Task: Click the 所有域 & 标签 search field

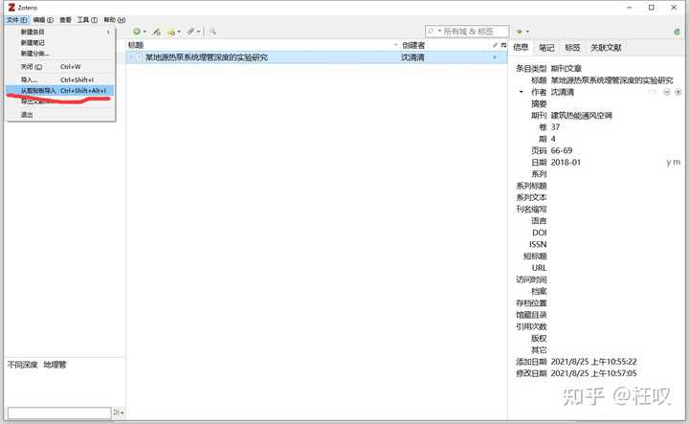Action: (468, 32)
